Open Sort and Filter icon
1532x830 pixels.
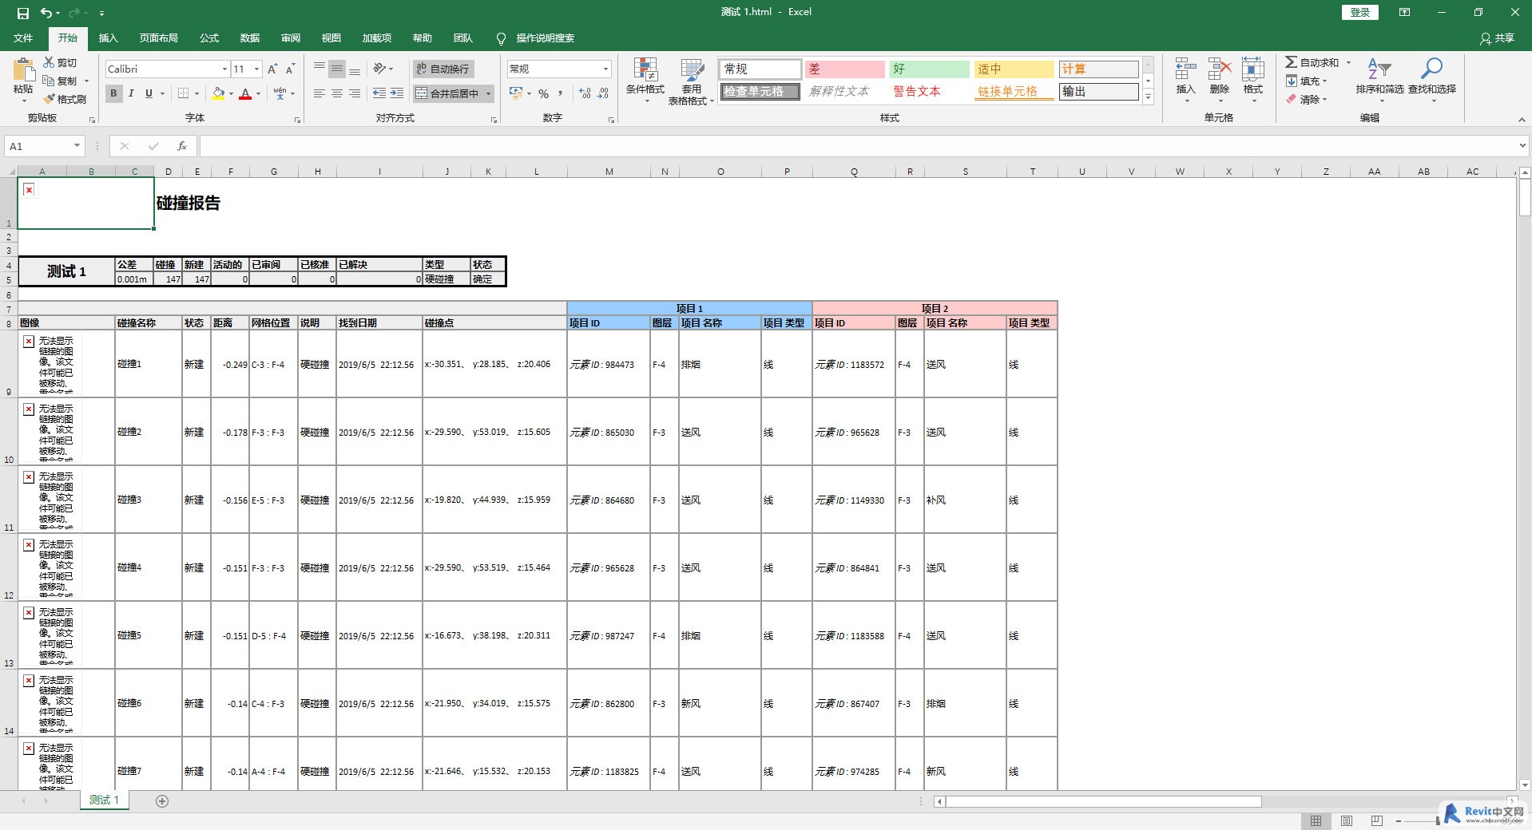[x=1379, y=69]
